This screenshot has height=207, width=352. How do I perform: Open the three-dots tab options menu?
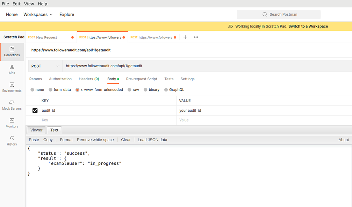tap(196, 37)
